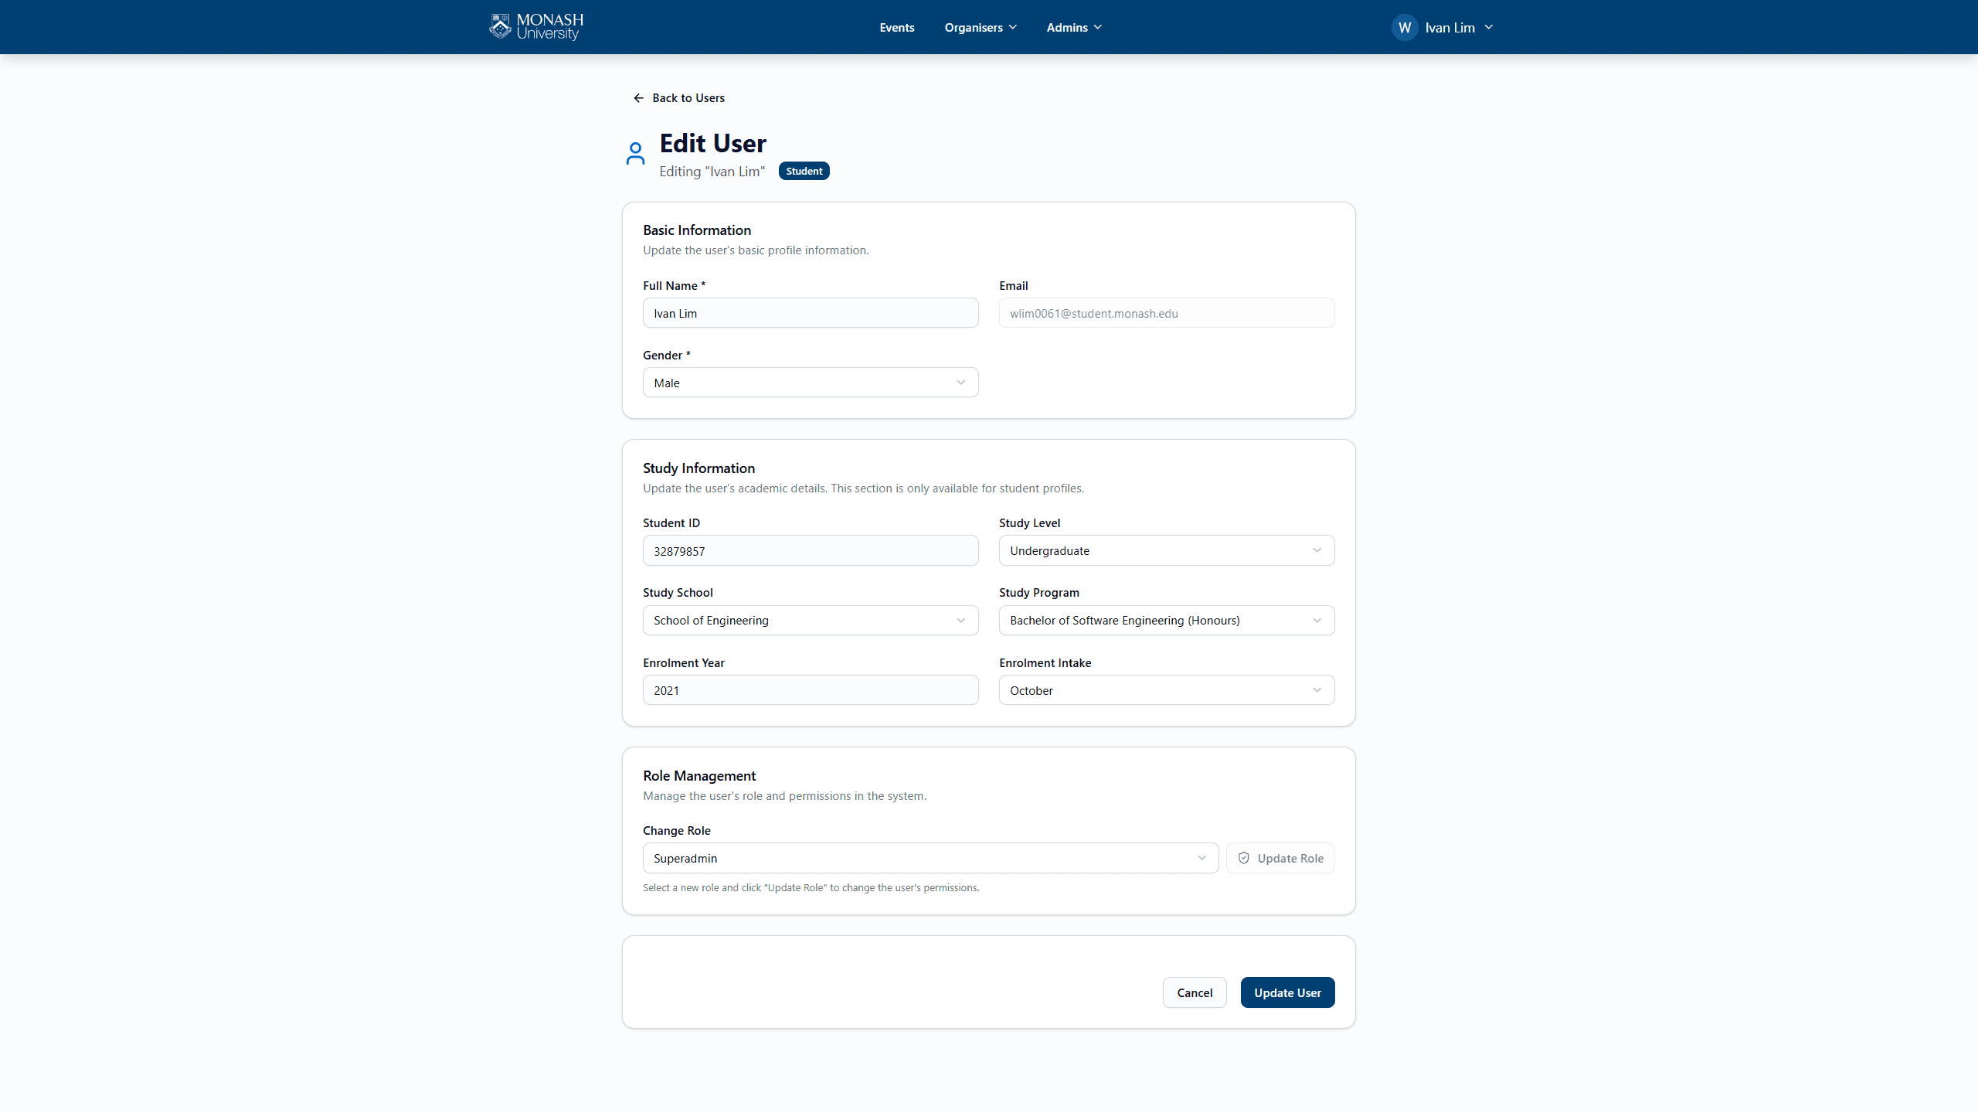Click the Monash University logo
This screenshot has width=1978, height=1113.
click(x=535, y=26)
